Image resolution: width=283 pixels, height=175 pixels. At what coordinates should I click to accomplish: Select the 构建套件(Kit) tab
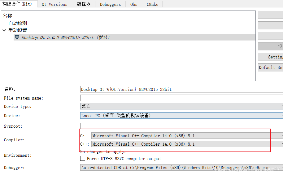pyautogui.click(x=19, y=4)
